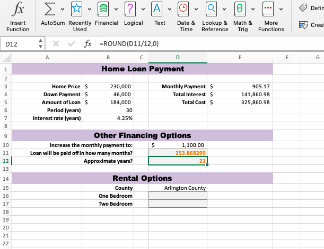Image resolution: width=324 pixels, height=249 pixels.
Task: Click the Other Financing Options heading
Action: [x=142, y=135]
